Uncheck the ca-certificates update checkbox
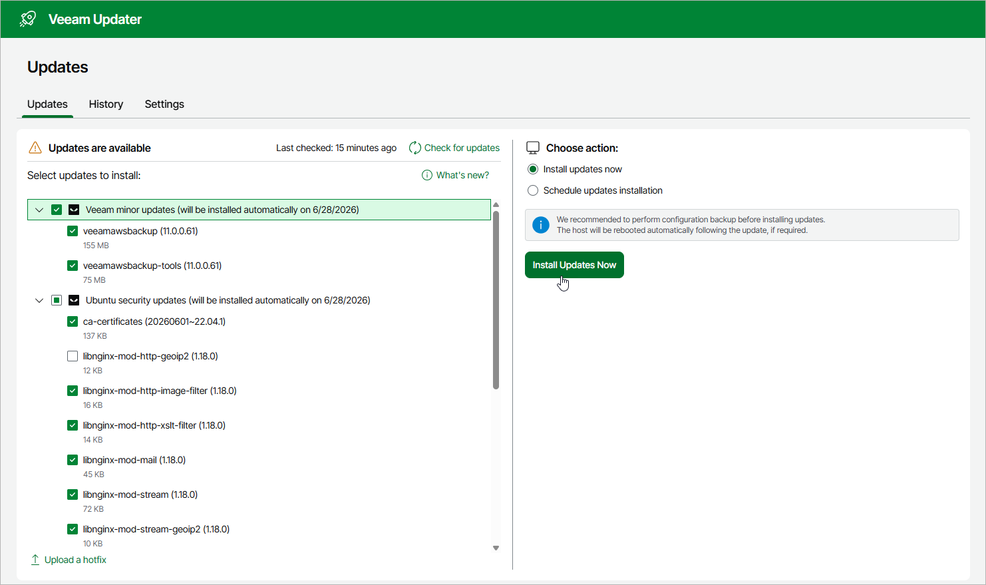The image size is (986, 585). (x=73, y=321)
